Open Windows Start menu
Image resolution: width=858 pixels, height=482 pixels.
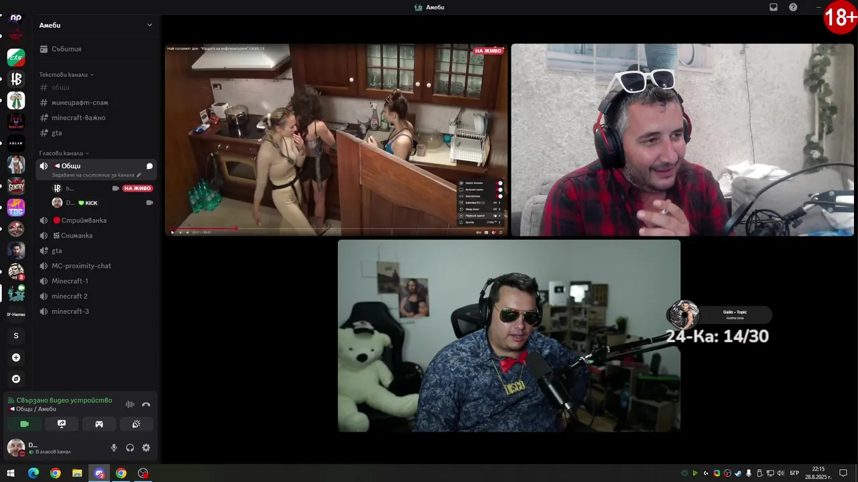pos(10,473)
